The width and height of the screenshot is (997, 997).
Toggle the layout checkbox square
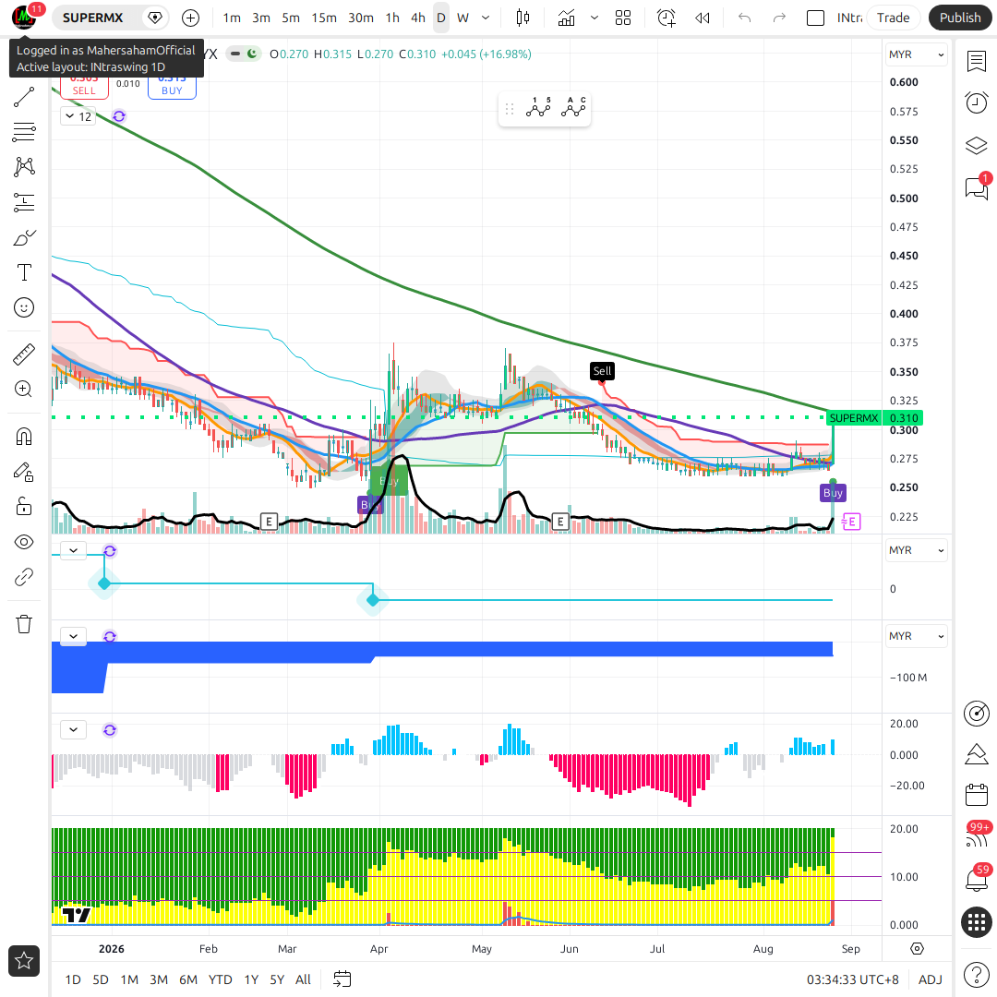[815, 18]
